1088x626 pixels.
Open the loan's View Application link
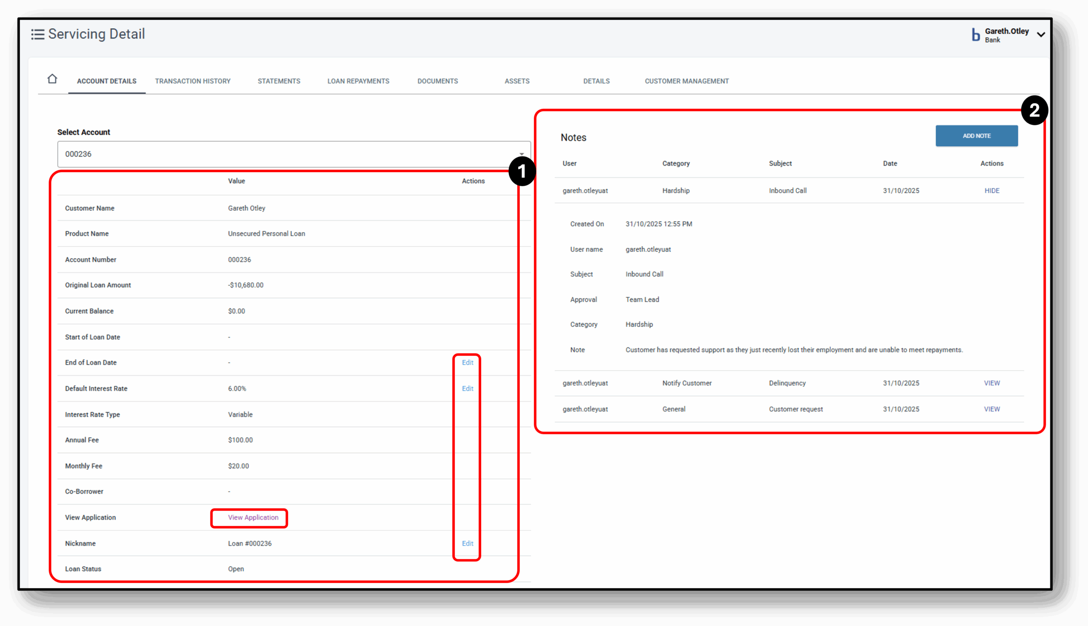point(249,517)
